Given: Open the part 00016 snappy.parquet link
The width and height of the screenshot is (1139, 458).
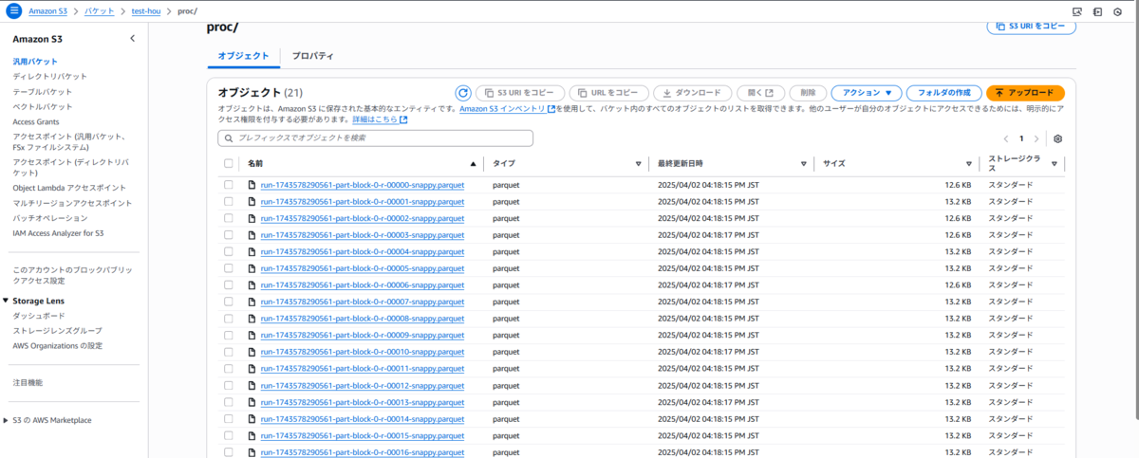Looking at the screenshot, I should (363, 452).
